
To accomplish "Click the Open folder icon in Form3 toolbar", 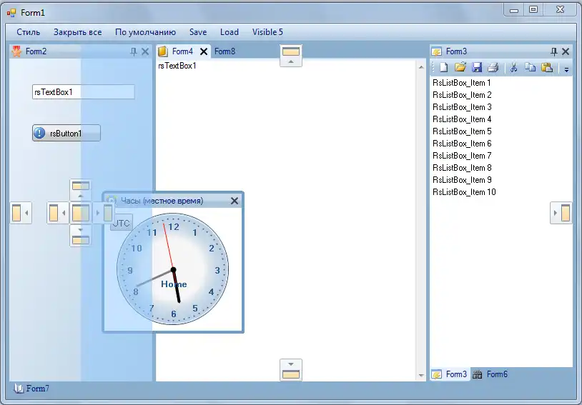I will (x=460, y=67).
